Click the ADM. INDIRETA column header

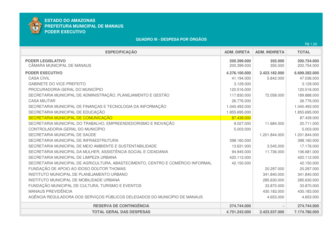[x=269, y=52]
